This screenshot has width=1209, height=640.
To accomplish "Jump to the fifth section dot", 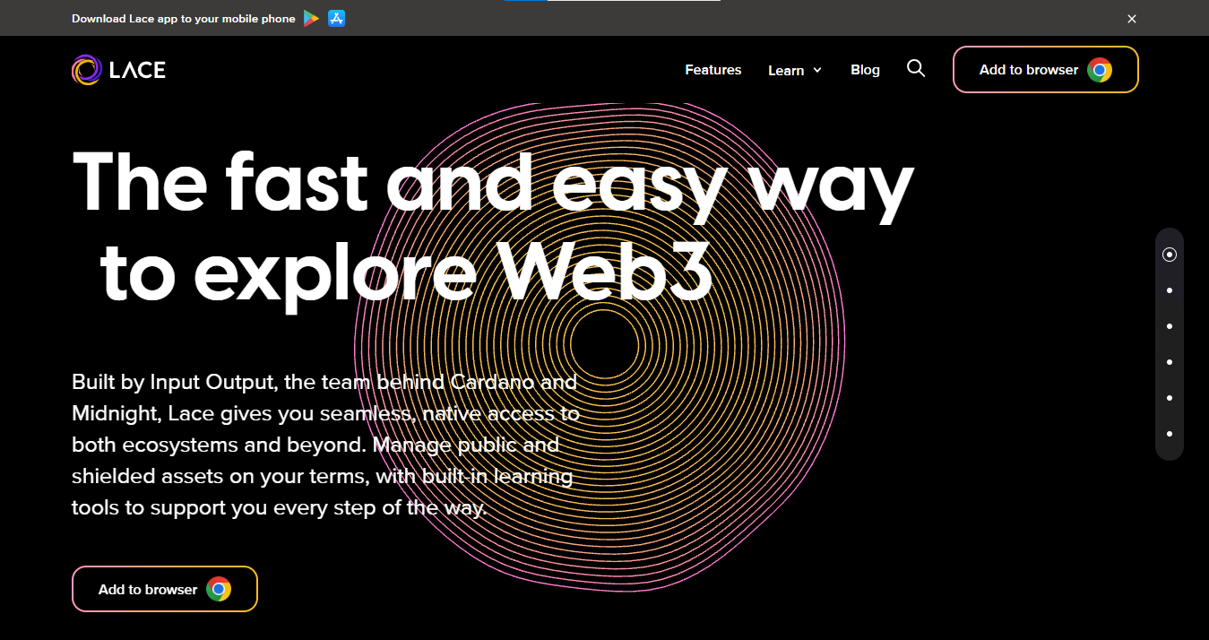I will [1170, 398].
